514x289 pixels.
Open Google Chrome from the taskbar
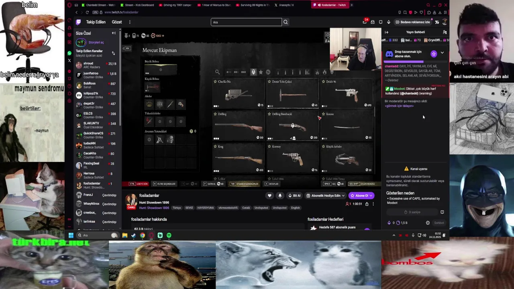coord(143,235)
